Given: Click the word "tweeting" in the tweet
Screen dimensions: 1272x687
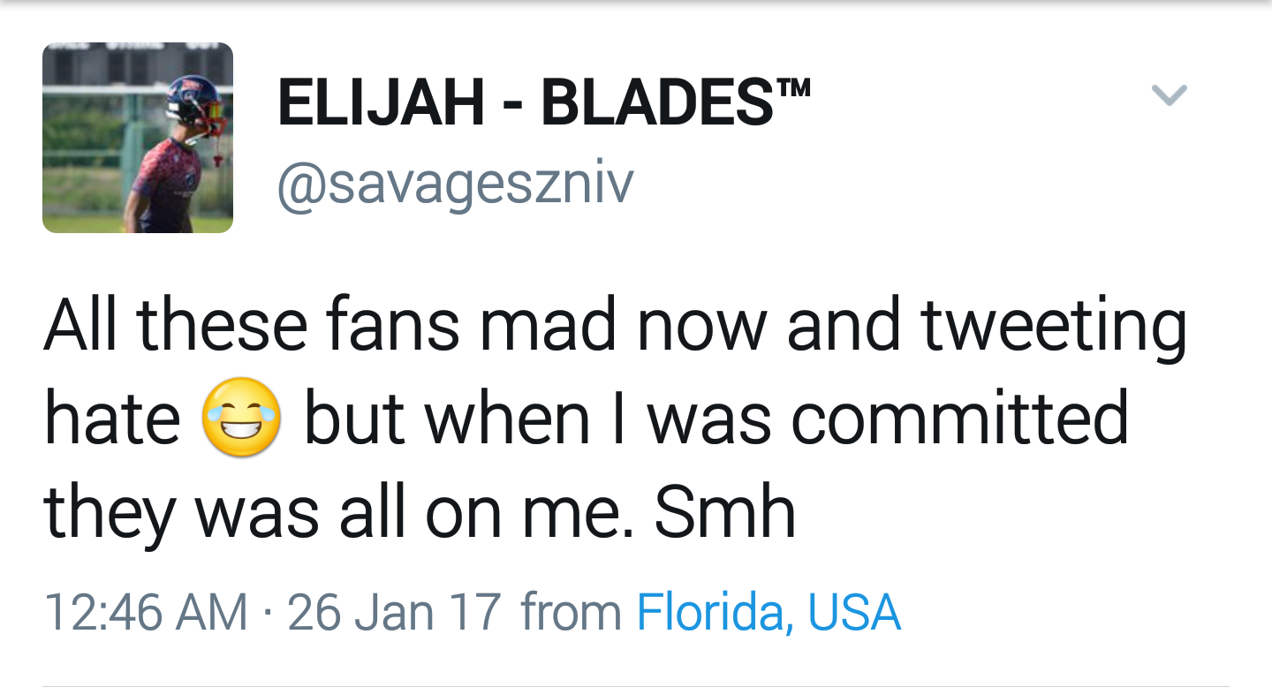Looking at the screenshot, I should [x=1053, y=326].
